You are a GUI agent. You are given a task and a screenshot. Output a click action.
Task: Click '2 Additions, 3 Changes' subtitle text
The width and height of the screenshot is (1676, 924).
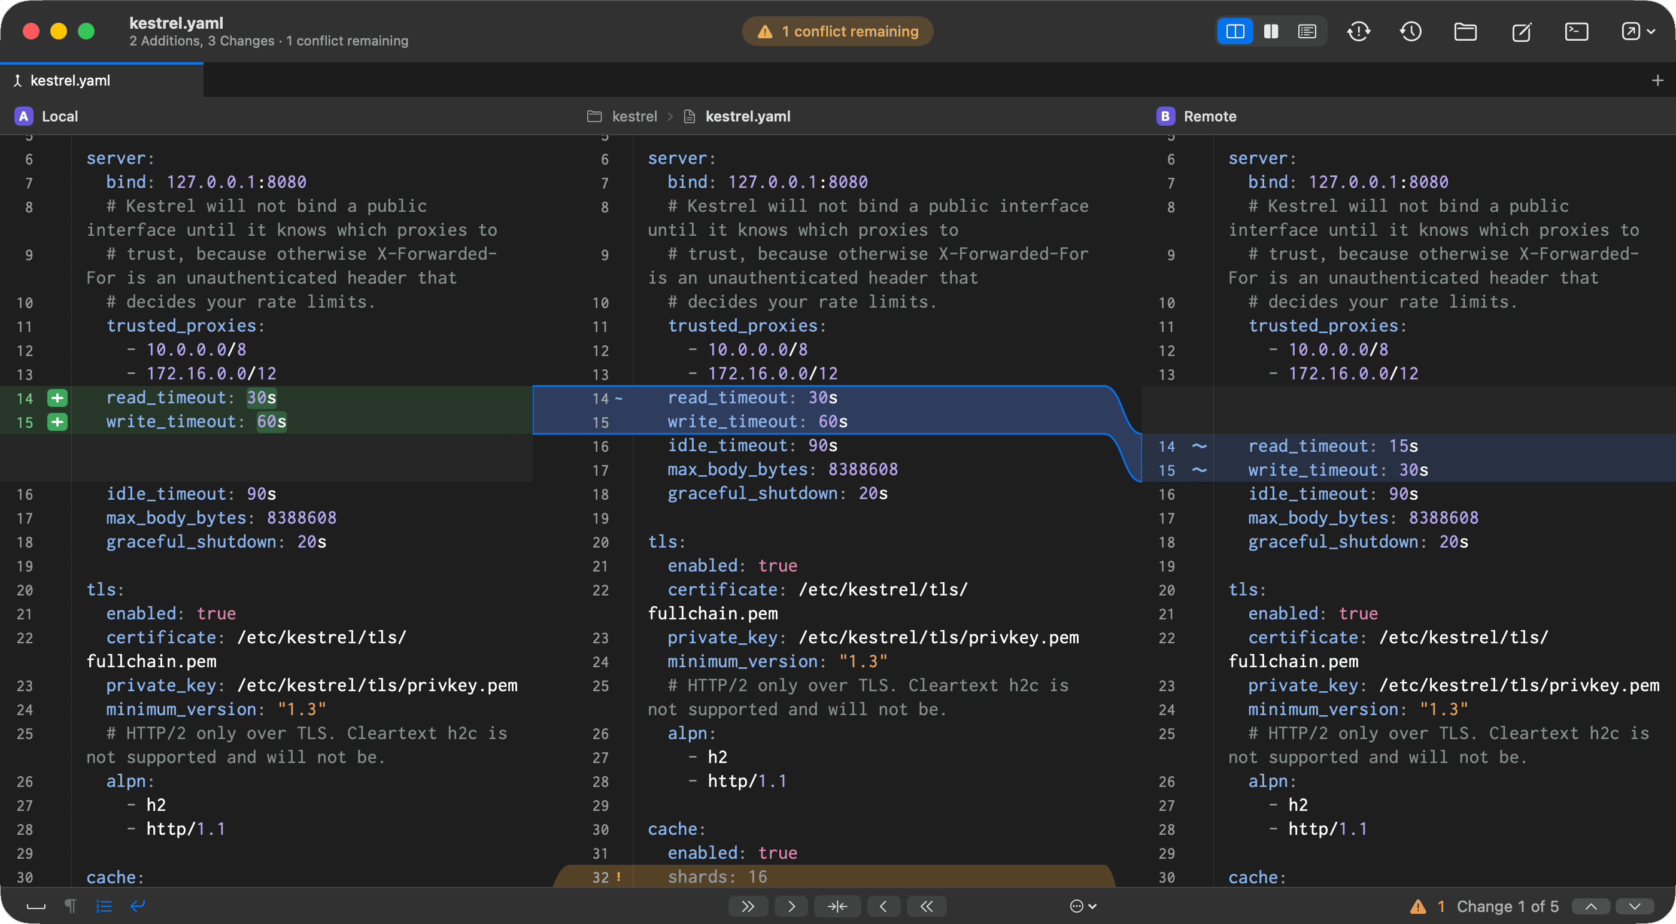point(202,41)
